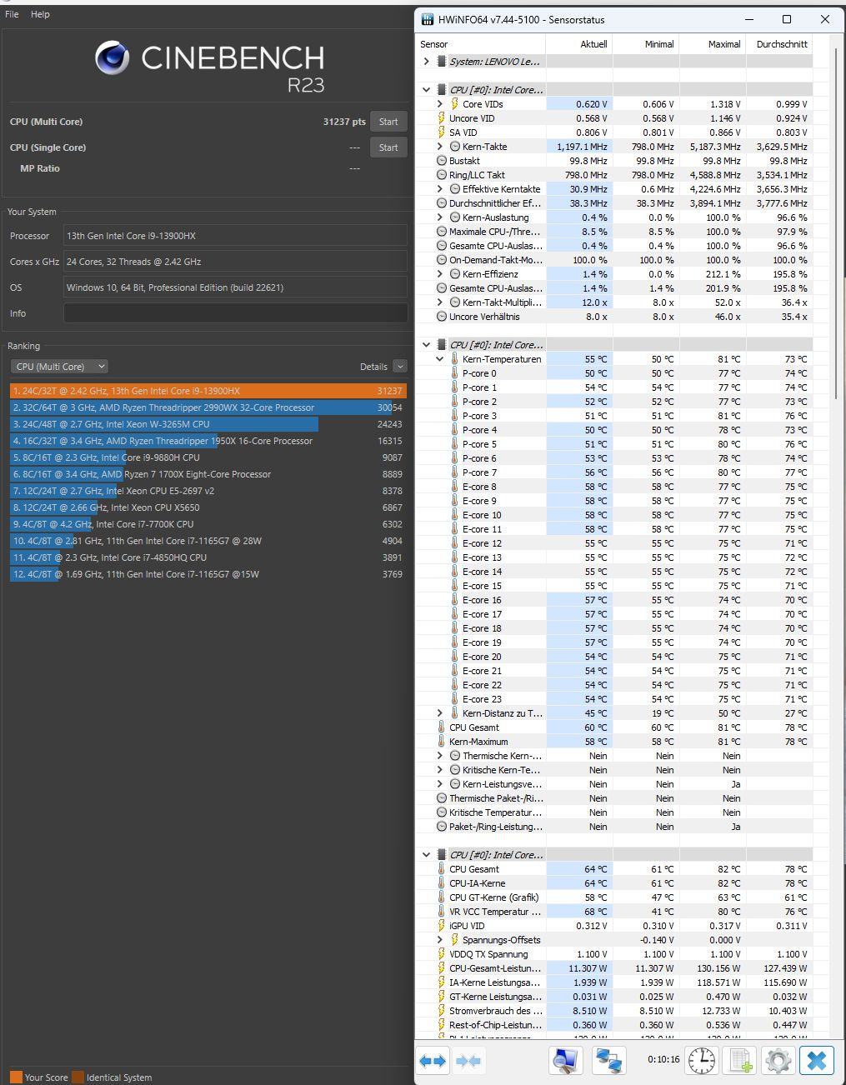Click the CPU-Gesamt-Leistung power icon
Viewport: 846px width, 1085px height.
441,968
